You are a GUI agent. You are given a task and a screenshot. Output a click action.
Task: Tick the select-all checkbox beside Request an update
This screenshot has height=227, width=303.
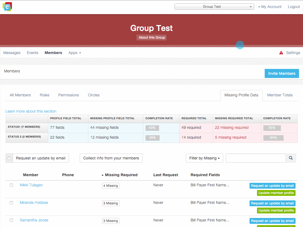tap(9, 158)
